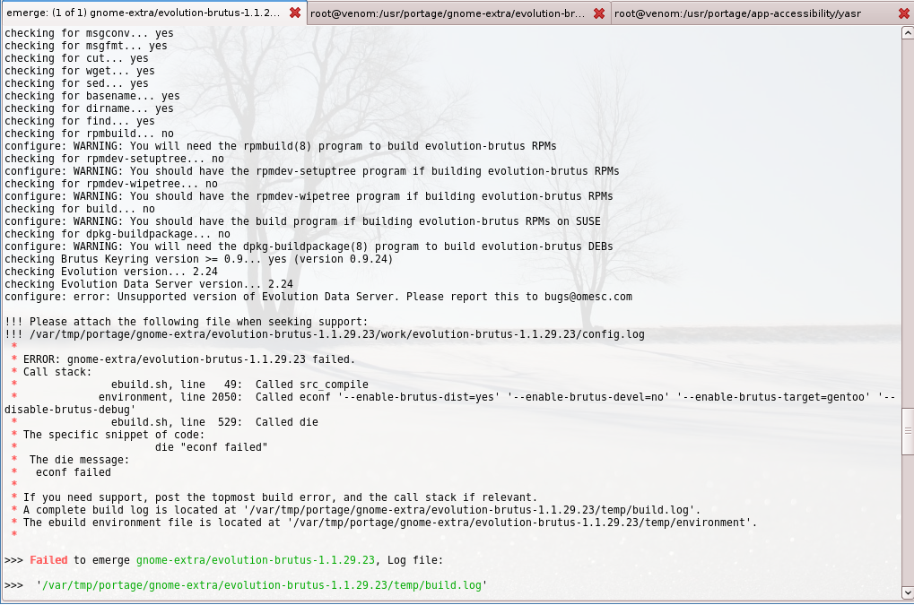Screen dimensions: 914x605
Task: Click 'The ebuild environment file is located' line
Action: [x=390, y=523]
